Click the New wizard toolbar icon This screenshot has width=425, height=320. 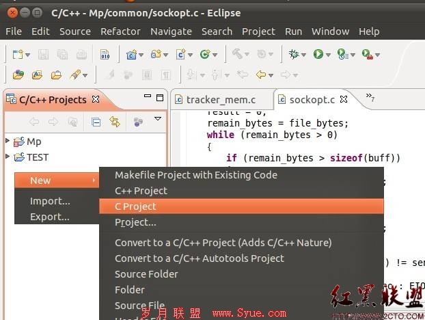[x=18, y=55]
